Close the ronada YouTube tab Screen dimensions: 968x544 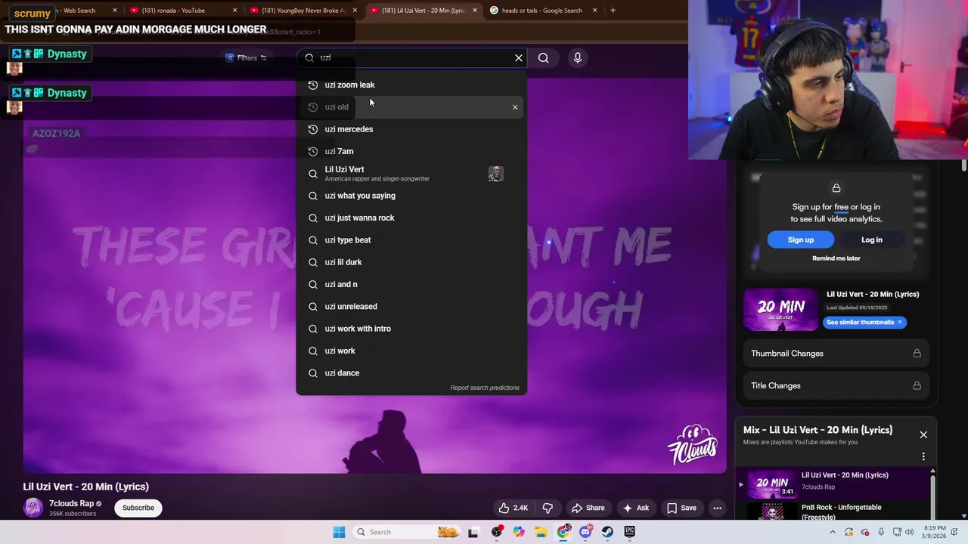click(x=234, y=11)
